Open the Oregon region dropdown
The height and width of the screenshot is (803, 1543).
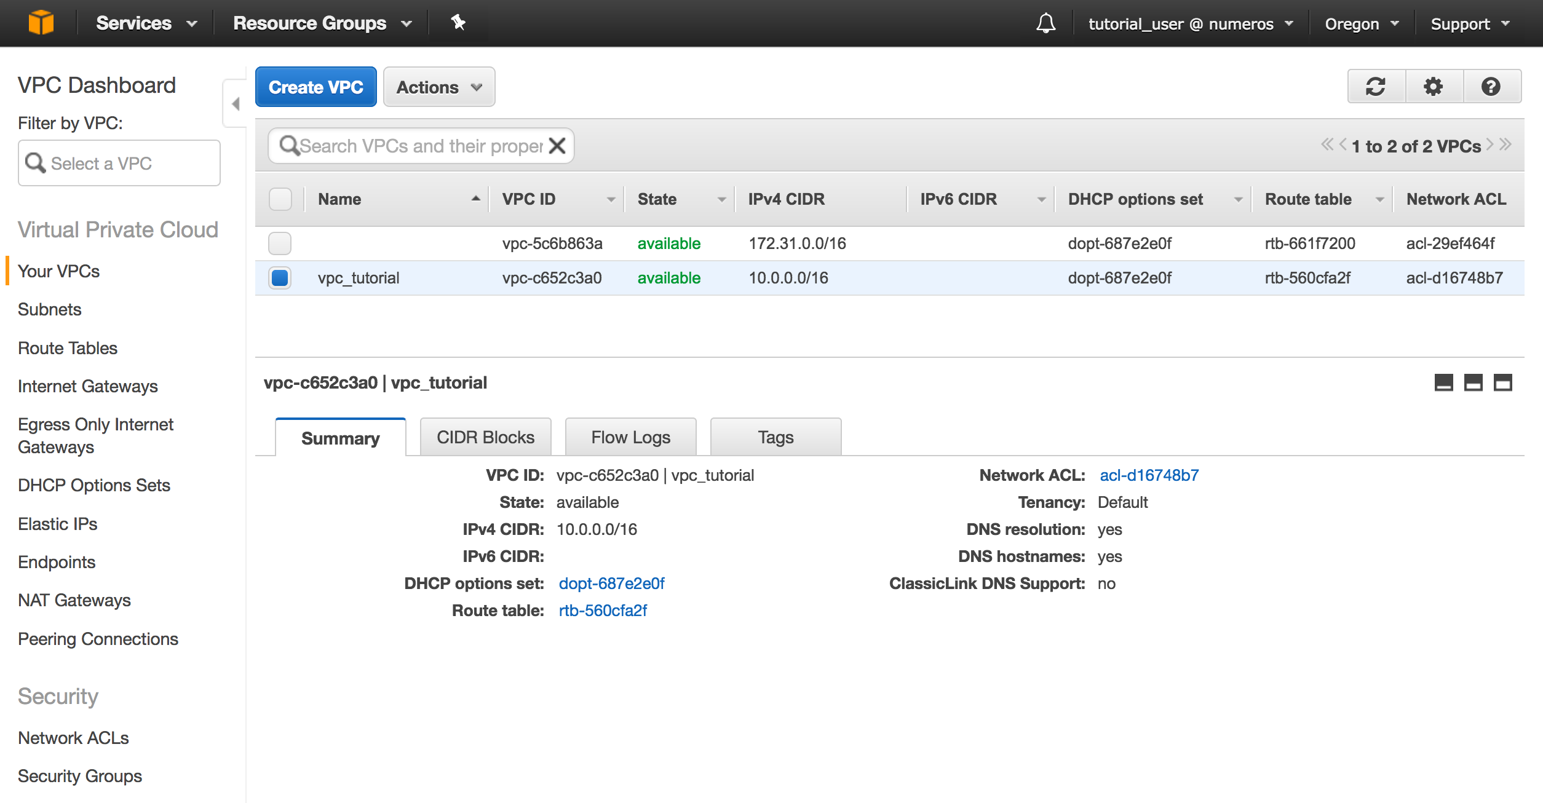click(x=1361, y=24)
